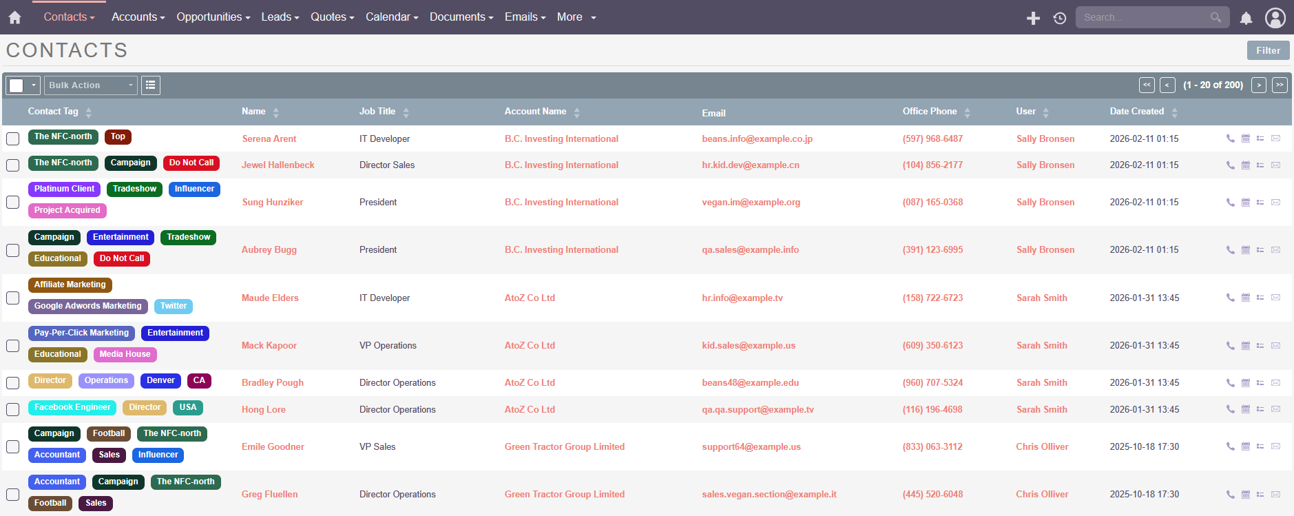
Task: Schedule a meeting for Serena Arent
Action: click(x=1245, y=138)
